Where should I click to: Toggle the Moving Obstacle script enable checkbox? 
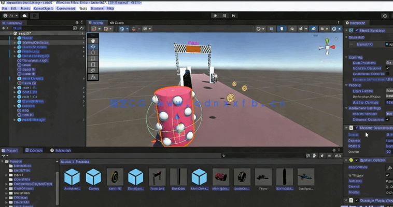(x=357, y=128)
